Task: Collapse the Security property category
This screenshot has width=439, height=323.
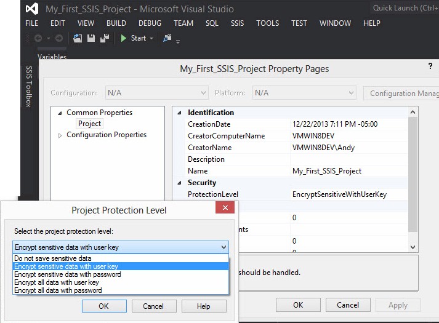Action: click(179, 183)
